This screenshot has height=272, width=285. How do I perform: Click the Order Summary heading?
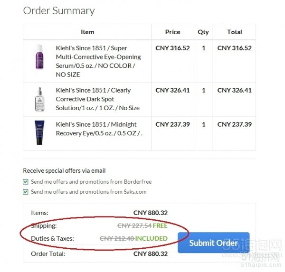[x=59, y=10]
